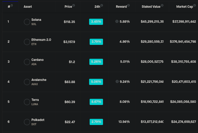Sort by the Price column header

(x=68, y=7)
